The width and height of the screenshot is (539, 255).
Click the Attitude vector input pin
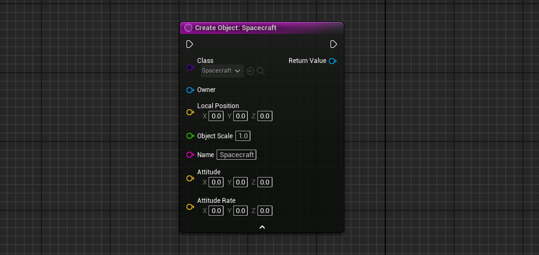pyautogui.click(x=190, y=179)
